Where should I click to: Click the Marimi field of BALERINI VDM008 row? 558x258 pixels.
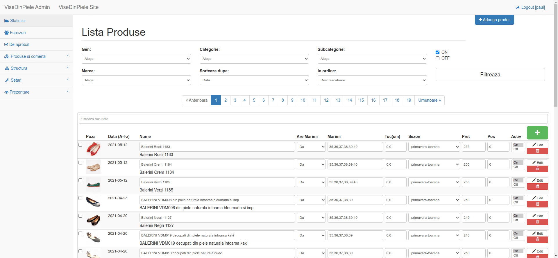click(355, 200)
